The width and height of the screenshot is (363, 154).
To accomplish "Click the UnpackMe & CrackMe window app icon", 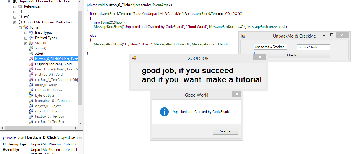I will point(243,36).
